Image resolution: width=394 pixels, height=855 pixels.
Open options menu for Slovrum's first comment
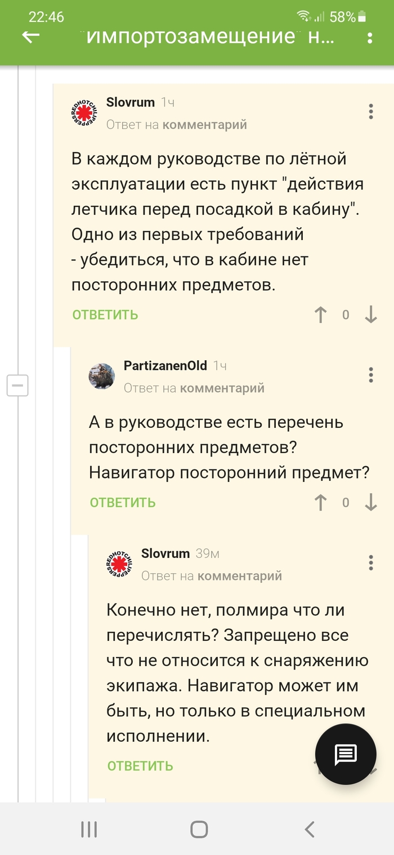(371, 111)
